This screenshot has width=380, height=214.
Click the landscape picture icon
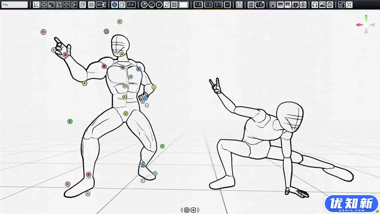pos(322,5)
